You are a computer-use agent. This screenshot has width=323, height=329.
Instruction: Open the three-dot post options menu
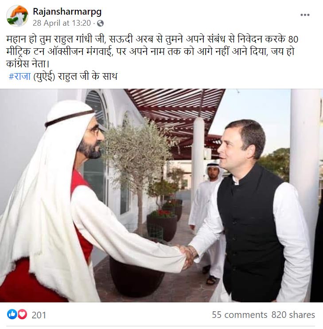[x=305, y=15]
